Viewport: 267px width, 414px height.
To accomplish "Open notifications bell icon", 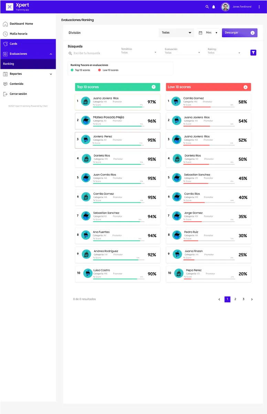I will click(214, 7).
